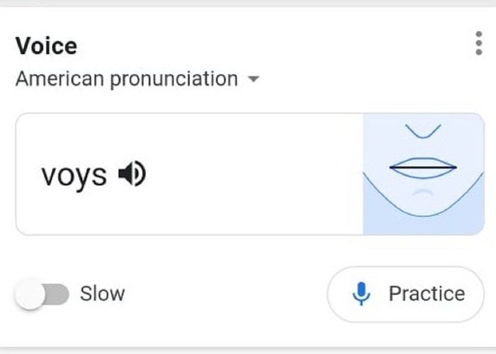The image size is (496, 354).
Task: Click the blue microphone icon
Action: [x=361, y=294]
